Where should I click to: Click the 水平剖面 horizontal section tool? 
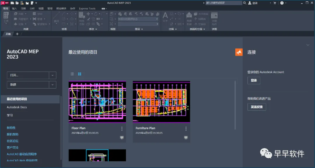pyautogui.click(x=201, y=14)
